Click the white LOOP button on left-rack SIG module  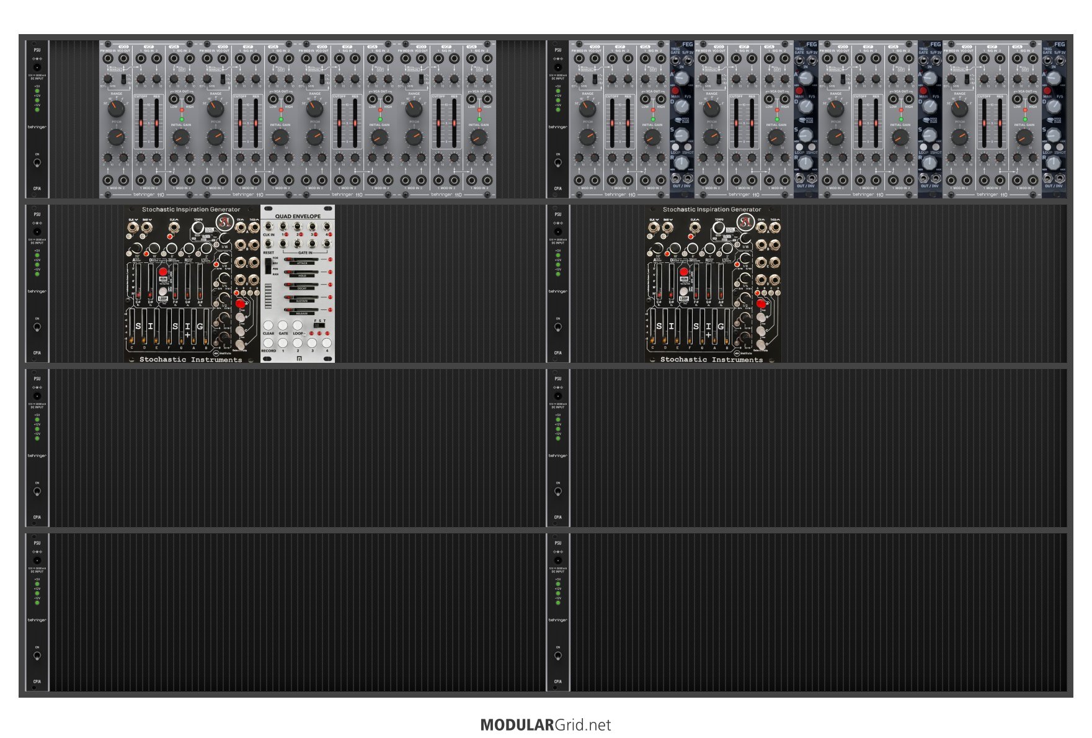162,291
